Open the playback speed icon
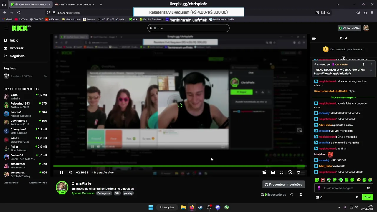 click(x=290, y=173)
